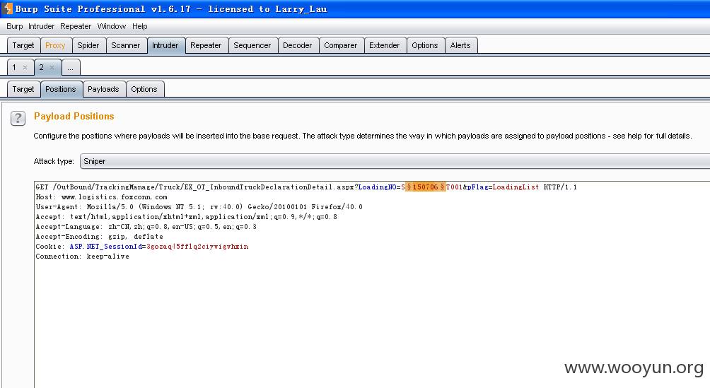This screenshot has width=710, height=388.
Task: Switch to the Comparer tab
Action: pyautogui.click(x=341, y=45)
